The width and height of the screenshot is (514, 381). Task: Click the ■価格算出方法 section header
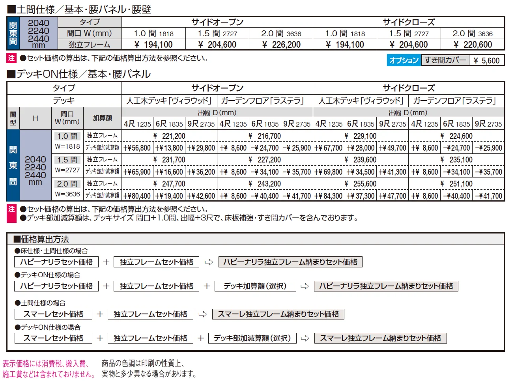[41, 239]
